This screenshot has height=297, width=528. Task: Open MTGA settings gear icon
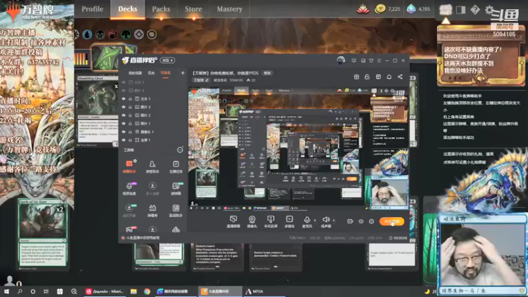(489, 10)
